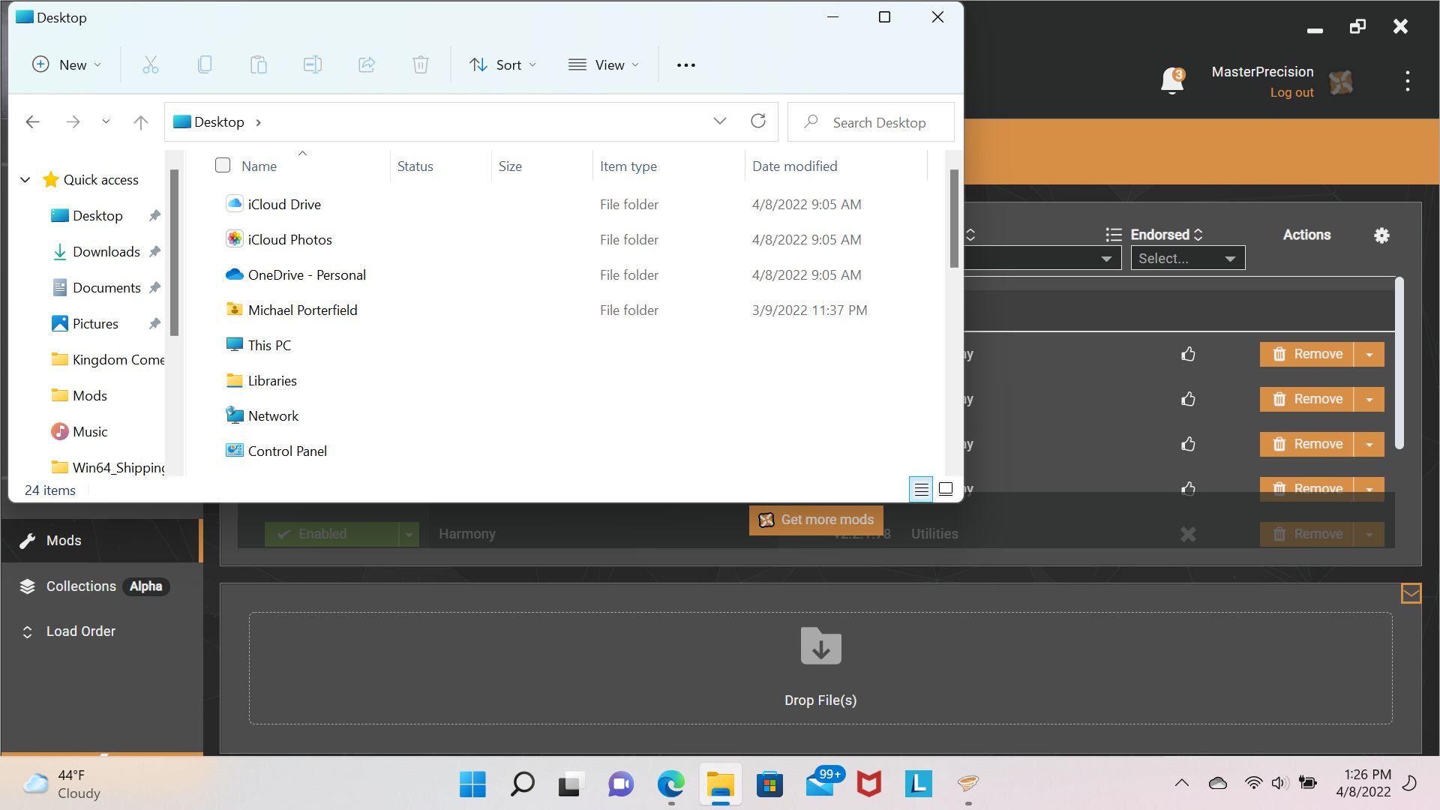Open the Sort menu
The image size is (1440, 810).
pyautogui.click(x=502, y=65)
